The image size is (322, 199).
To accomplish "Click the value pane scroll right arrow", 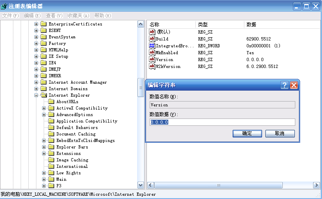I will 316,185.
